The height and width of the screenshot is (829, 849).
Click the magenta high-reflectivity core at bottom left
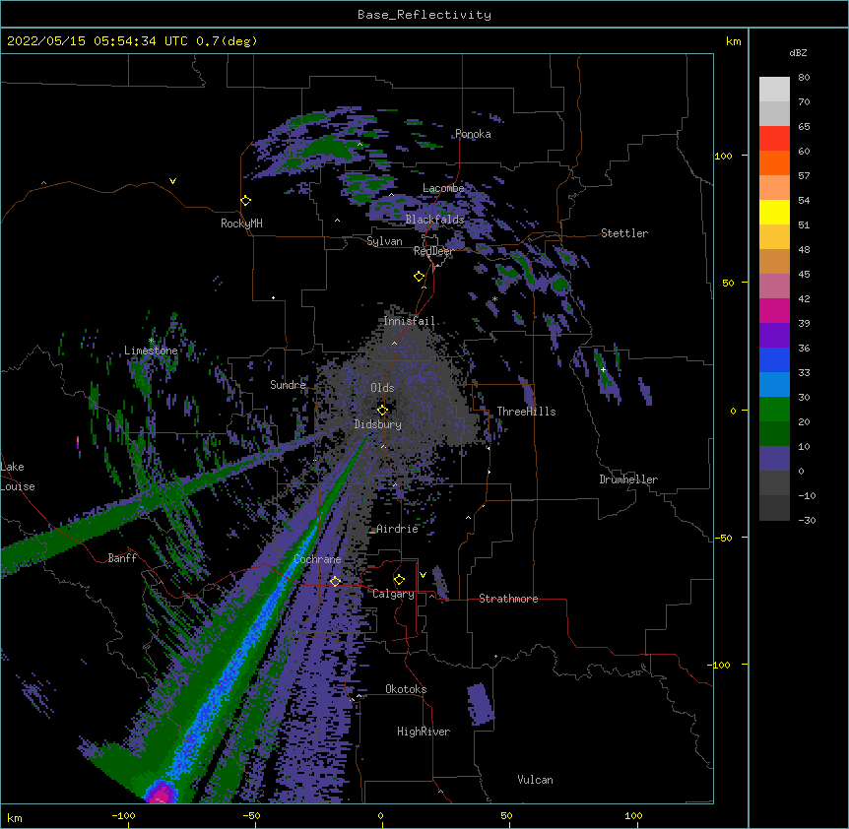(x=161, y=793)
